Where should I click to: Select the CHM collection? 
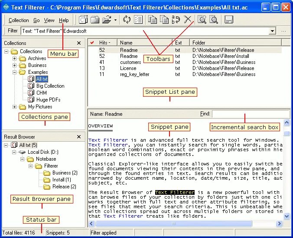(42, 93)
